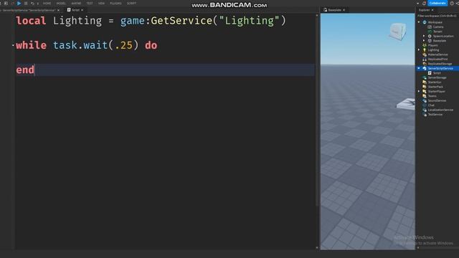Viewport: 459px width, 258px height.
Task: Select MaterialService in the Explorer
Action: pyautogui.click(x=437, y=54)
